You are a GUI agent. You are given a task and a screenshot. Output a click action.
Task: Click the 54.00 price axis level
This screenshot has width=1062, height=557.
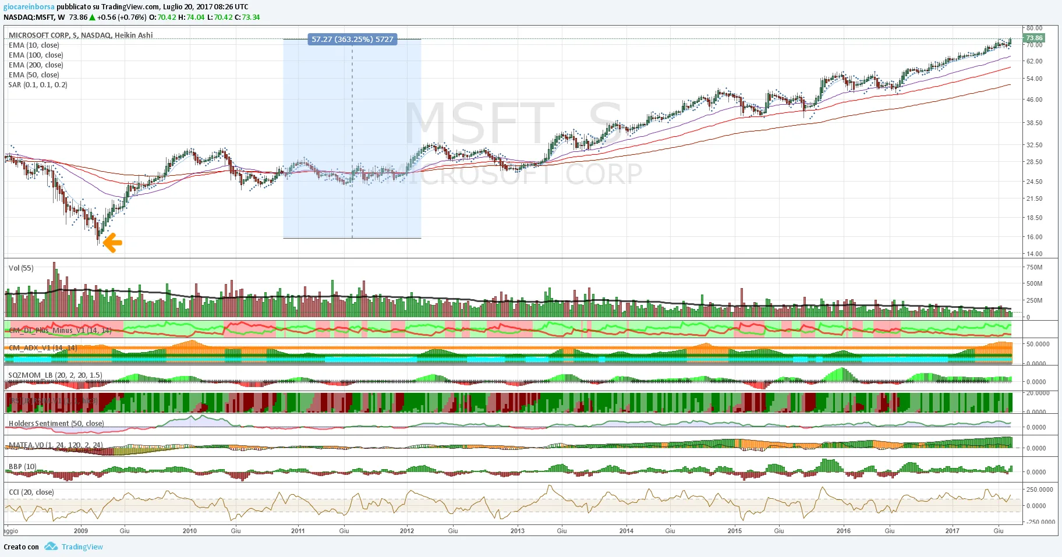tap(1035, 79)
